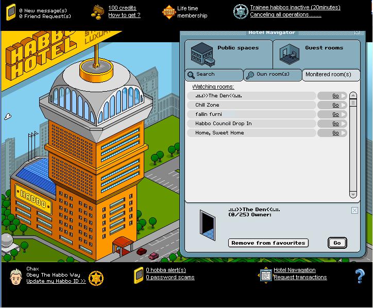Click 0 New message(s) text
Image resolution: width=373 pixels, height=308 pixels.
[x=43, y=11]
